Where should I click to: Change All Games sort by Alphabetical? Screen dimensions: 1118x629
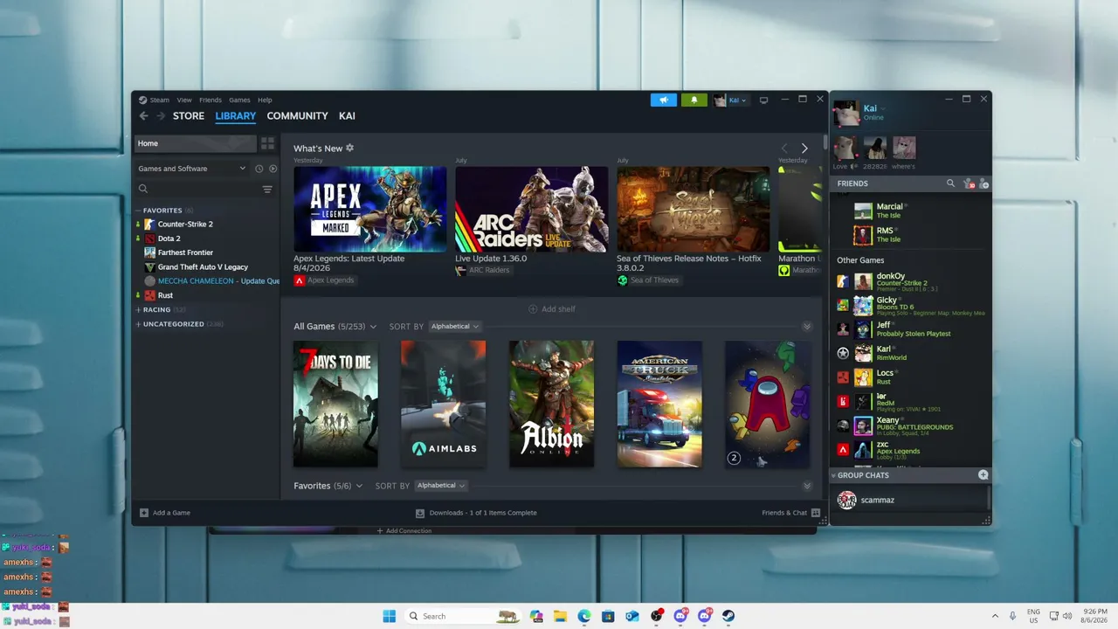pyautogui.click(x=455, y=327)
